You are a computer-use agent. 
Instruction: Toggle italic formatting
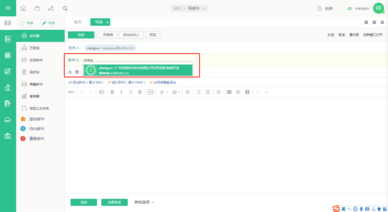tap(121, 92)
